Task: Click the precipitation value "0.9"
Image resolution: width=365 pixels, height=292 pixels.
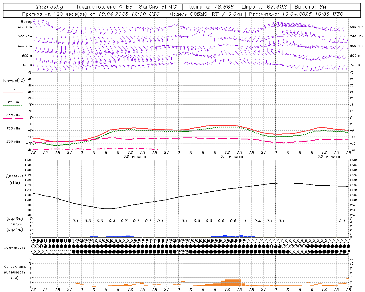Action: coord(221,221)
